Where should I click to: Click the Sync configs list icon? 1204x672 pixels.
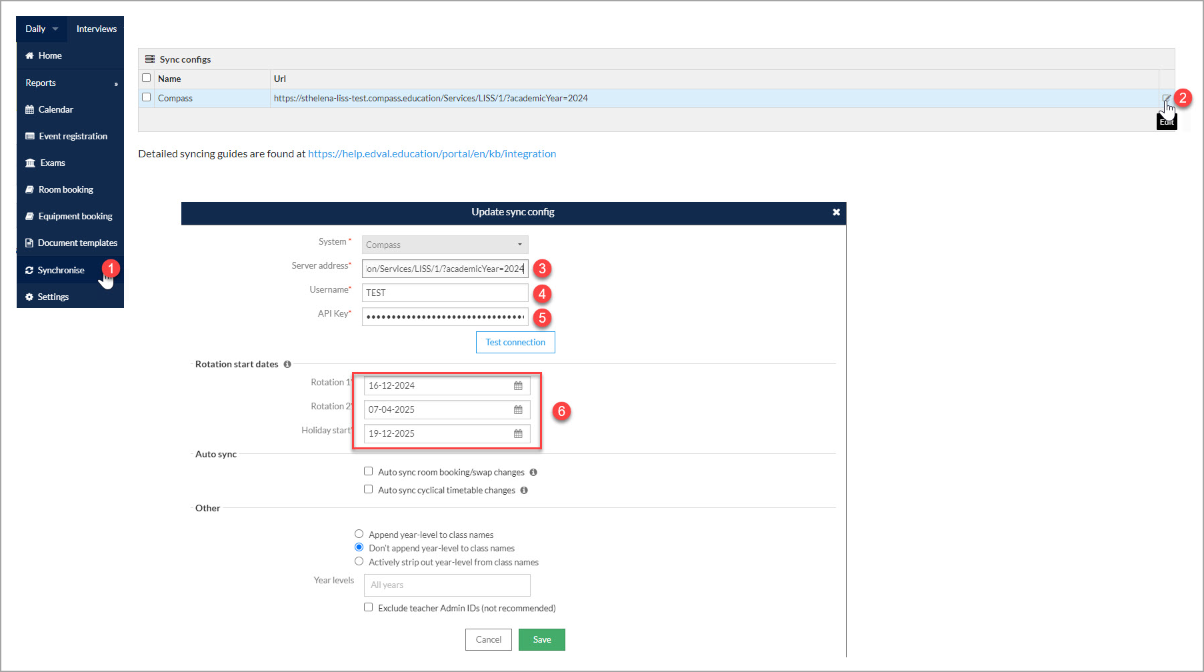(150, 59)
